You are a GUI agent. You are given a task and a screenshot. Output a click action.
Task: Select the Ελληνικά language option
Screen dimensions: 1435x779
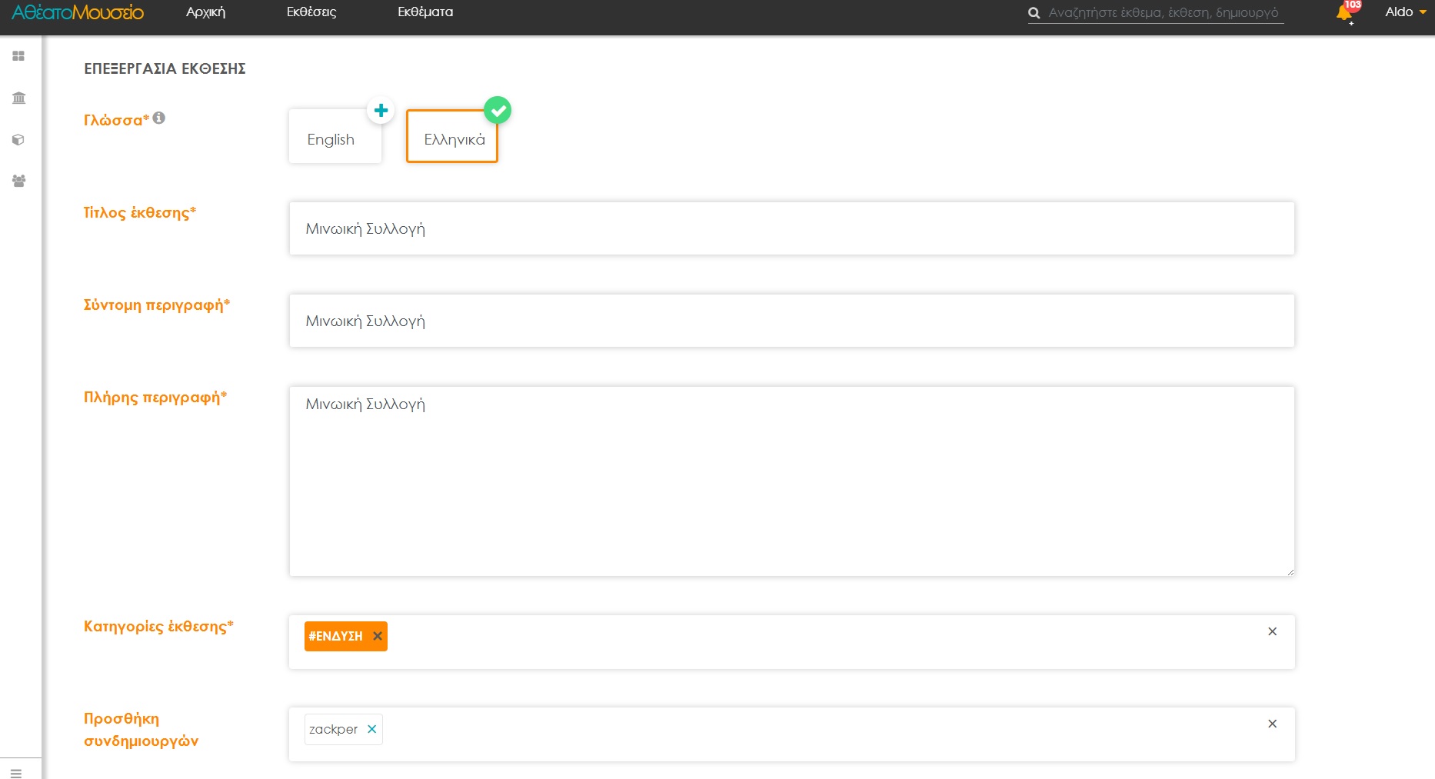(453, 139)
